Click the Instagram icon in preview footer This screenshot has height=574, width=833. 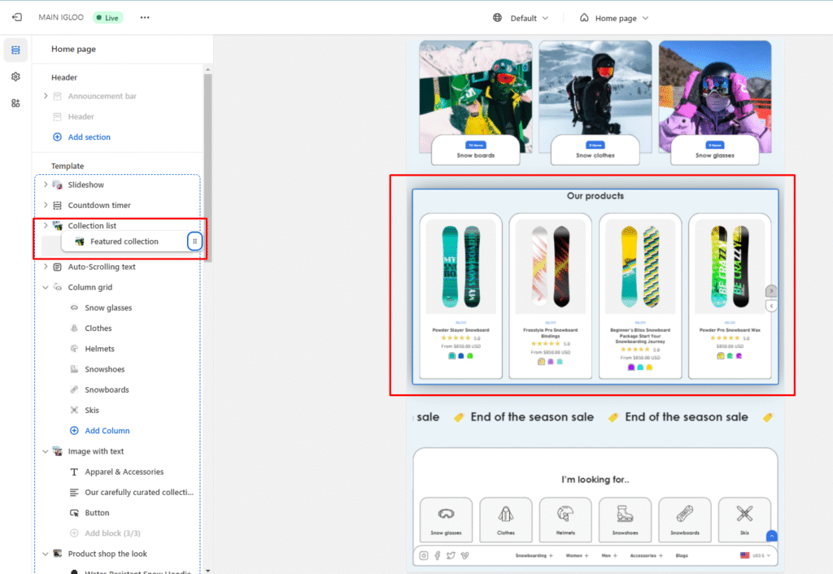point(424,555)
